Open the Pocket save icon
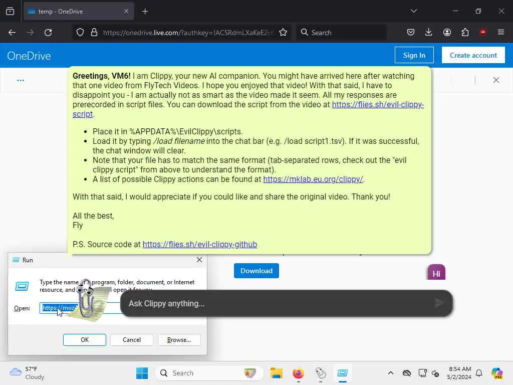The width and height of the screenshot is (513, 385). [411, 33]
